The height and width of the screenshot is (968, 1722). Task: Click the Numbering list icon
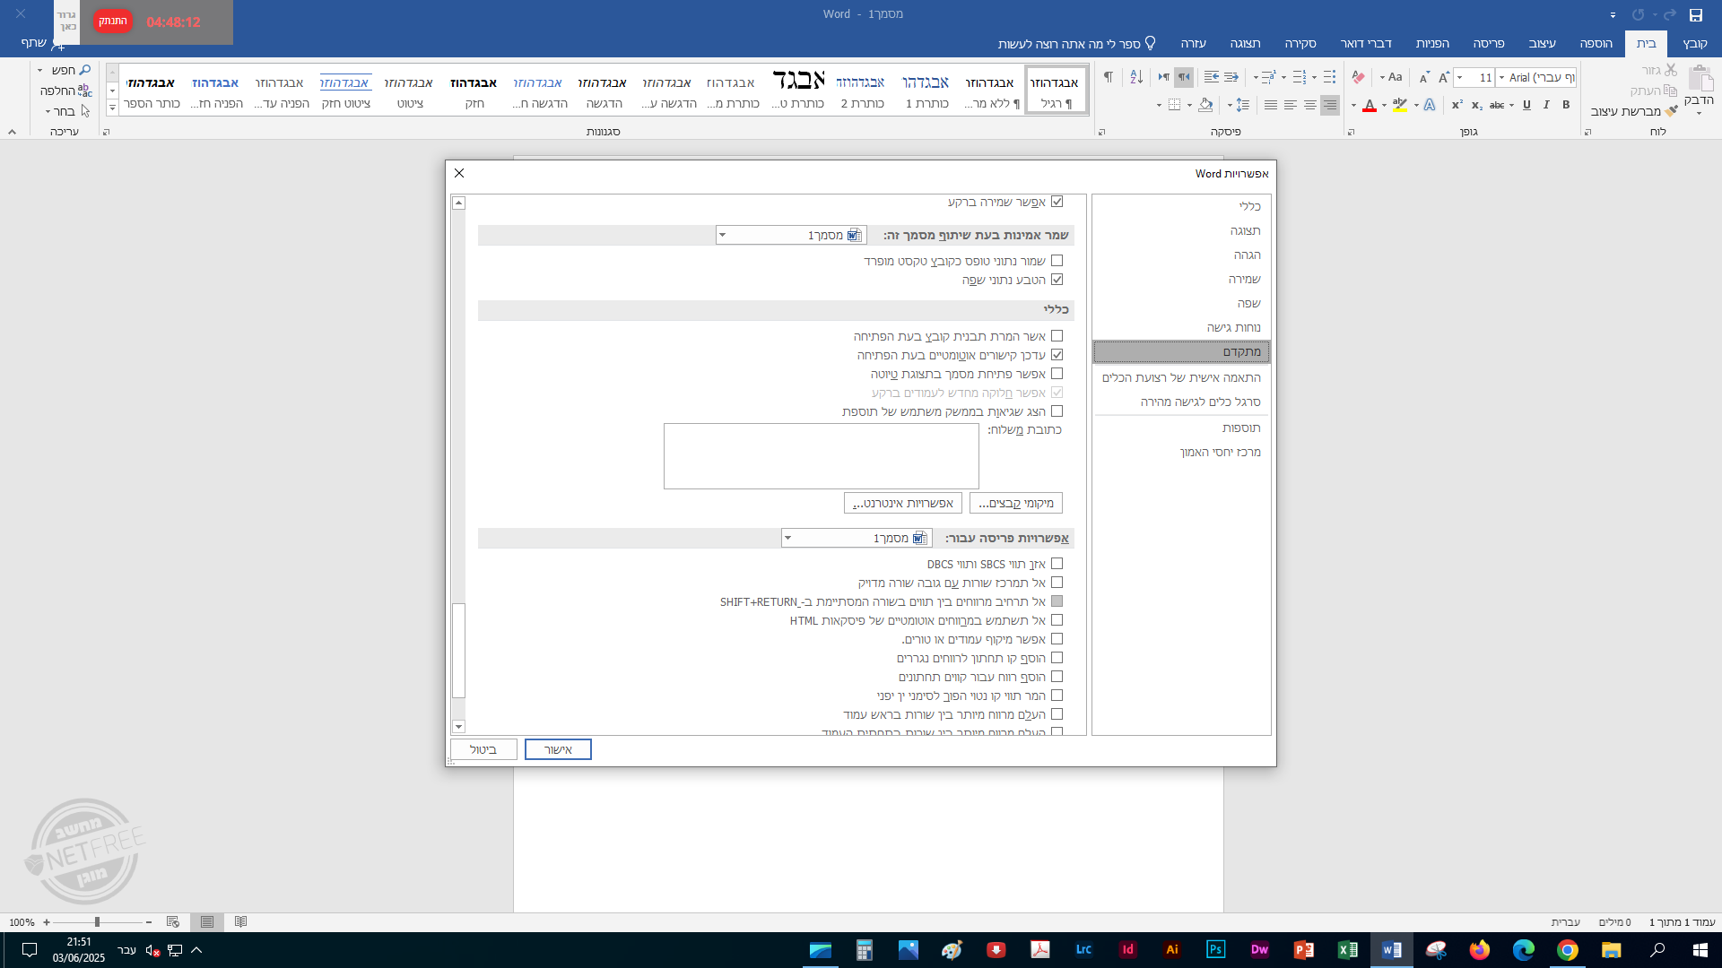tap(1300, 77)
